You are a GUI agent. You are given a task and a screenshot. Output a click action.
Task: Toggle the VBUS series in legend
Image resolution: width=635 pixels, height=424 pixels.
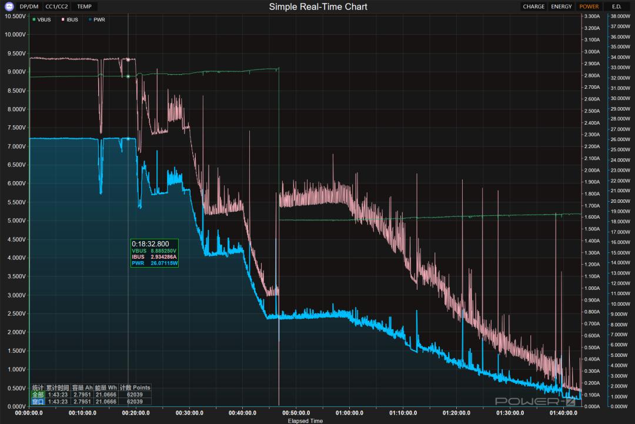[44, 19]
